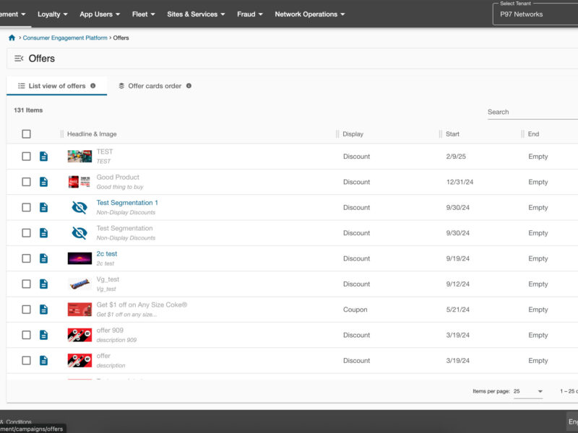The height and width of the screenshot is (433, 578).
Task: Click info icon next to Offer cards order
Action: pos(189,86)
